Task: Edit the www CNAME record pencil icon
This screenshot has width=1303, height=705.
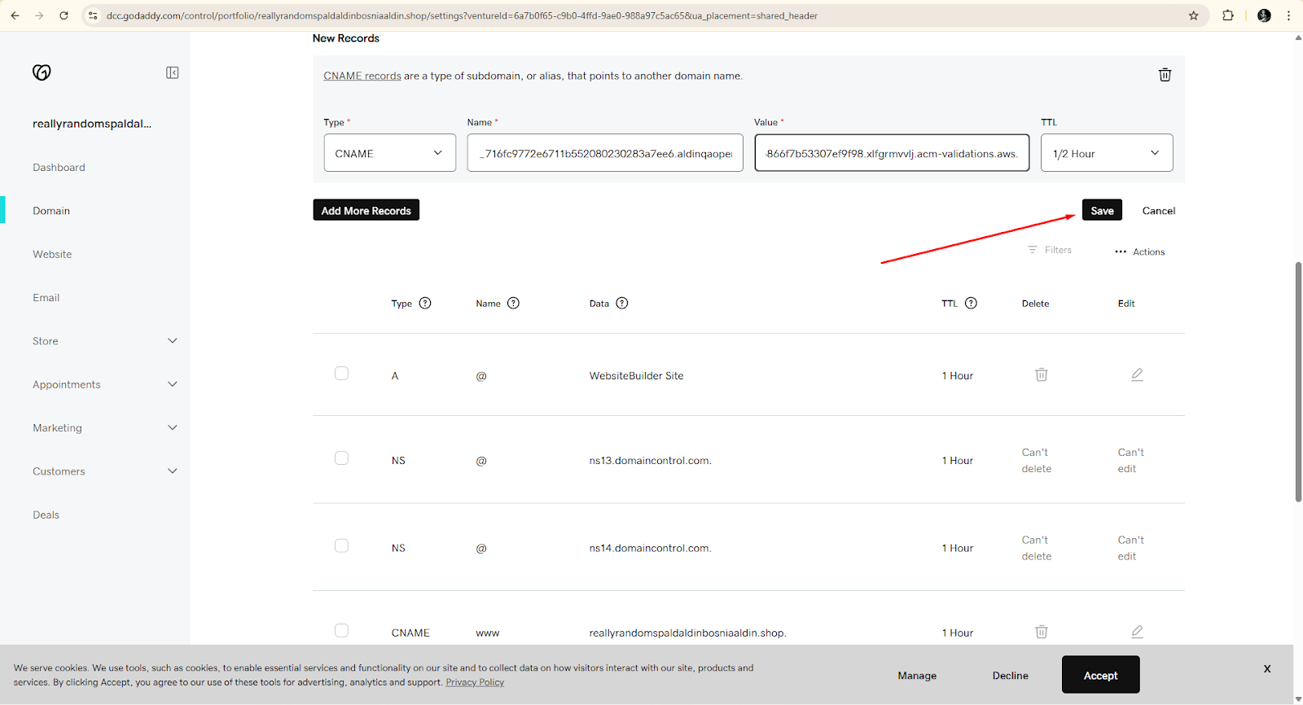Action: 1137,632
